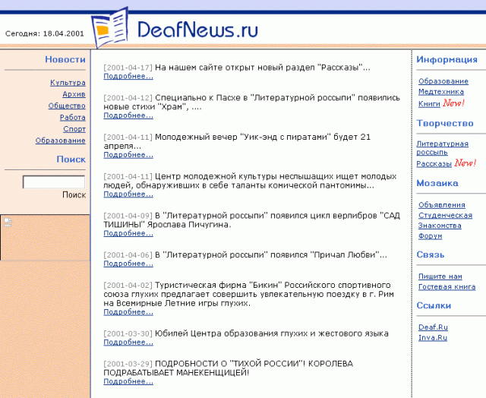Open Подробнее for the 2001-04-12 Пасха item

(x=128, y=115)
